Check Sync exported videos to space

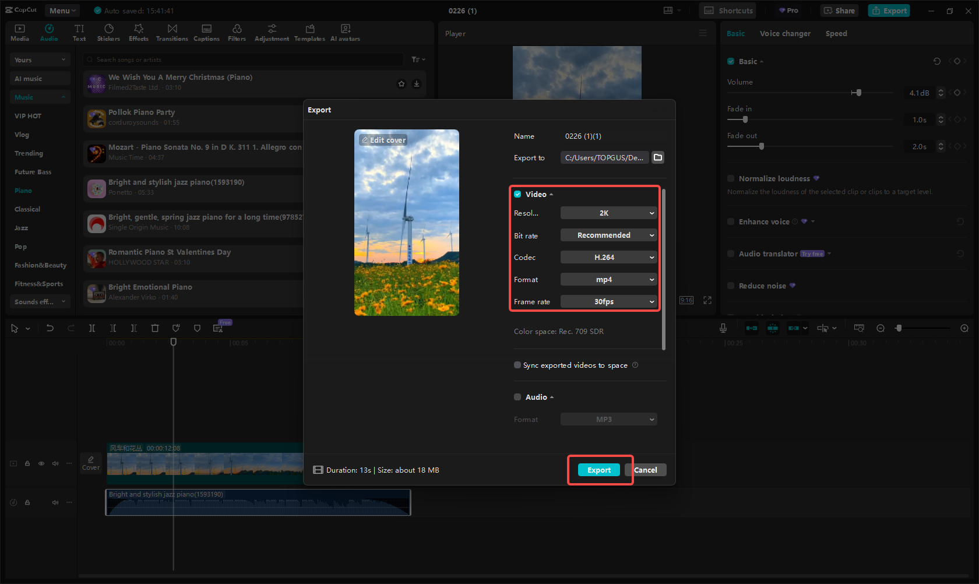coord(517,365)
